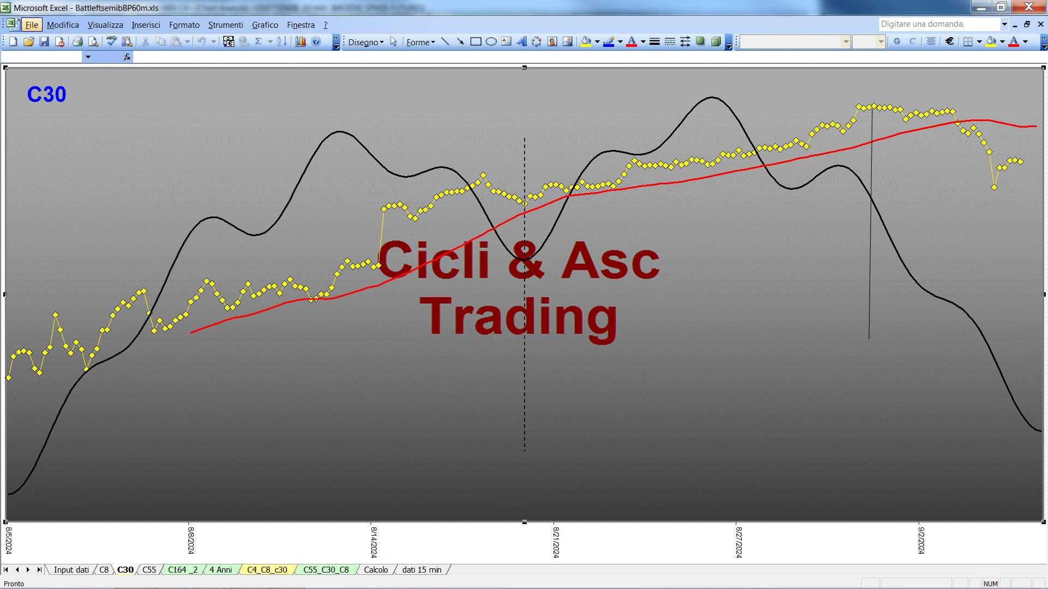1048x589 pixels.
Task: Apply the yellow fill color bucket
Action: point(586,42)
